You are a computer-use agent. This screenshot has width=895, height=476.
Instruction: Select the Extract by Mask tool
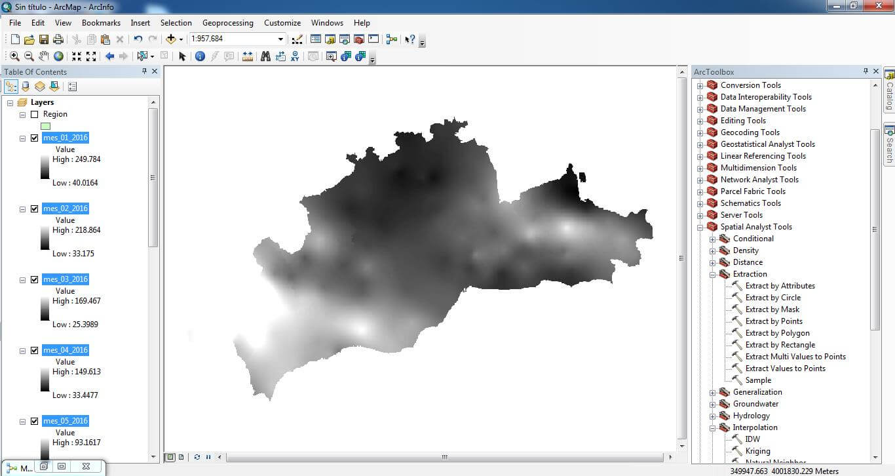tap(772, 309)
